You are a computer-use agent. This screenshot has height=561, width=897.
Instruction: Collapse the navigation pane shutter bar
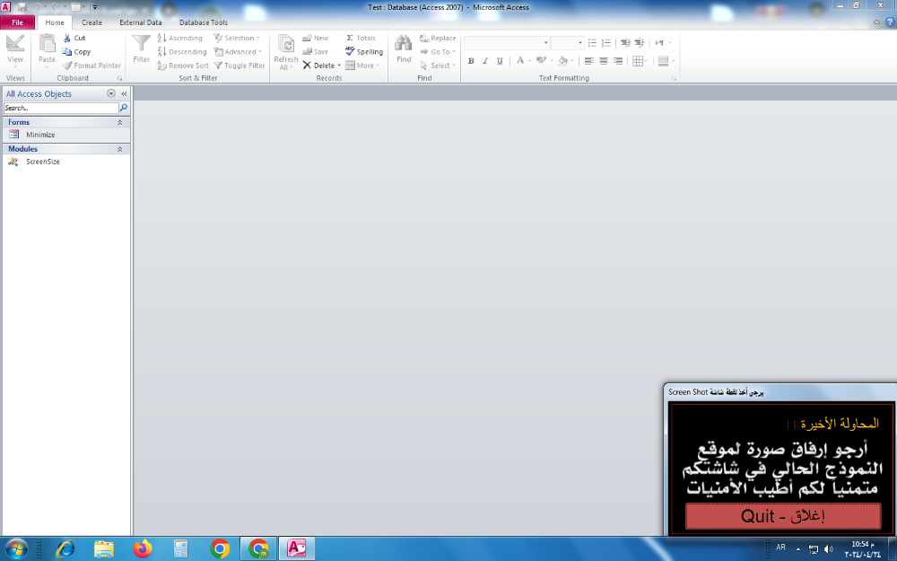[124, 93]
